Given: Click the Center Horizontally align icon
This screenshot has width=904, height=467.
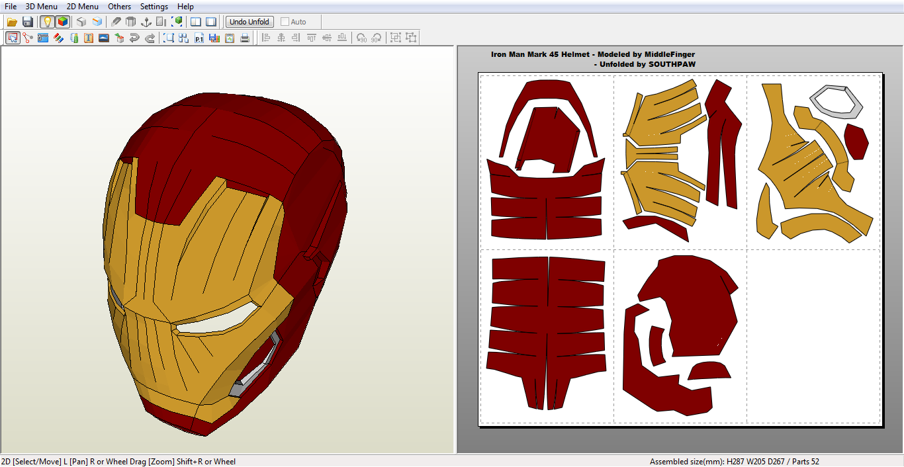Looking at the screenshot, I should coord(281,38).
